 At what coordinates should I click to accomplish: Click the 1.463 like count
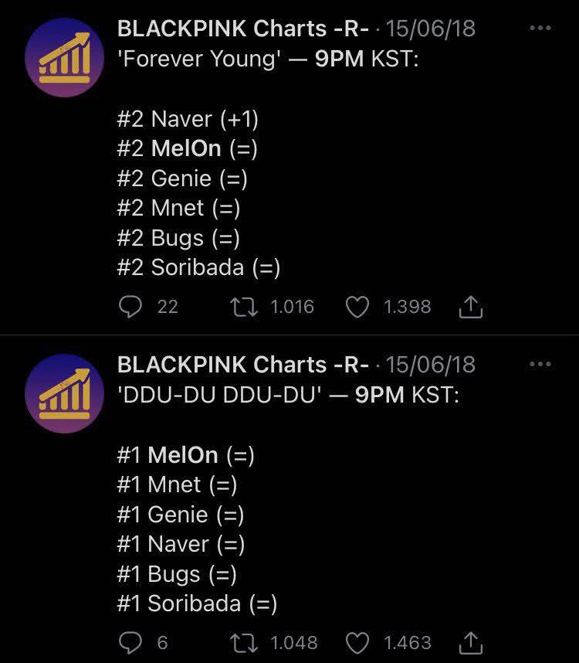point(408,643)
